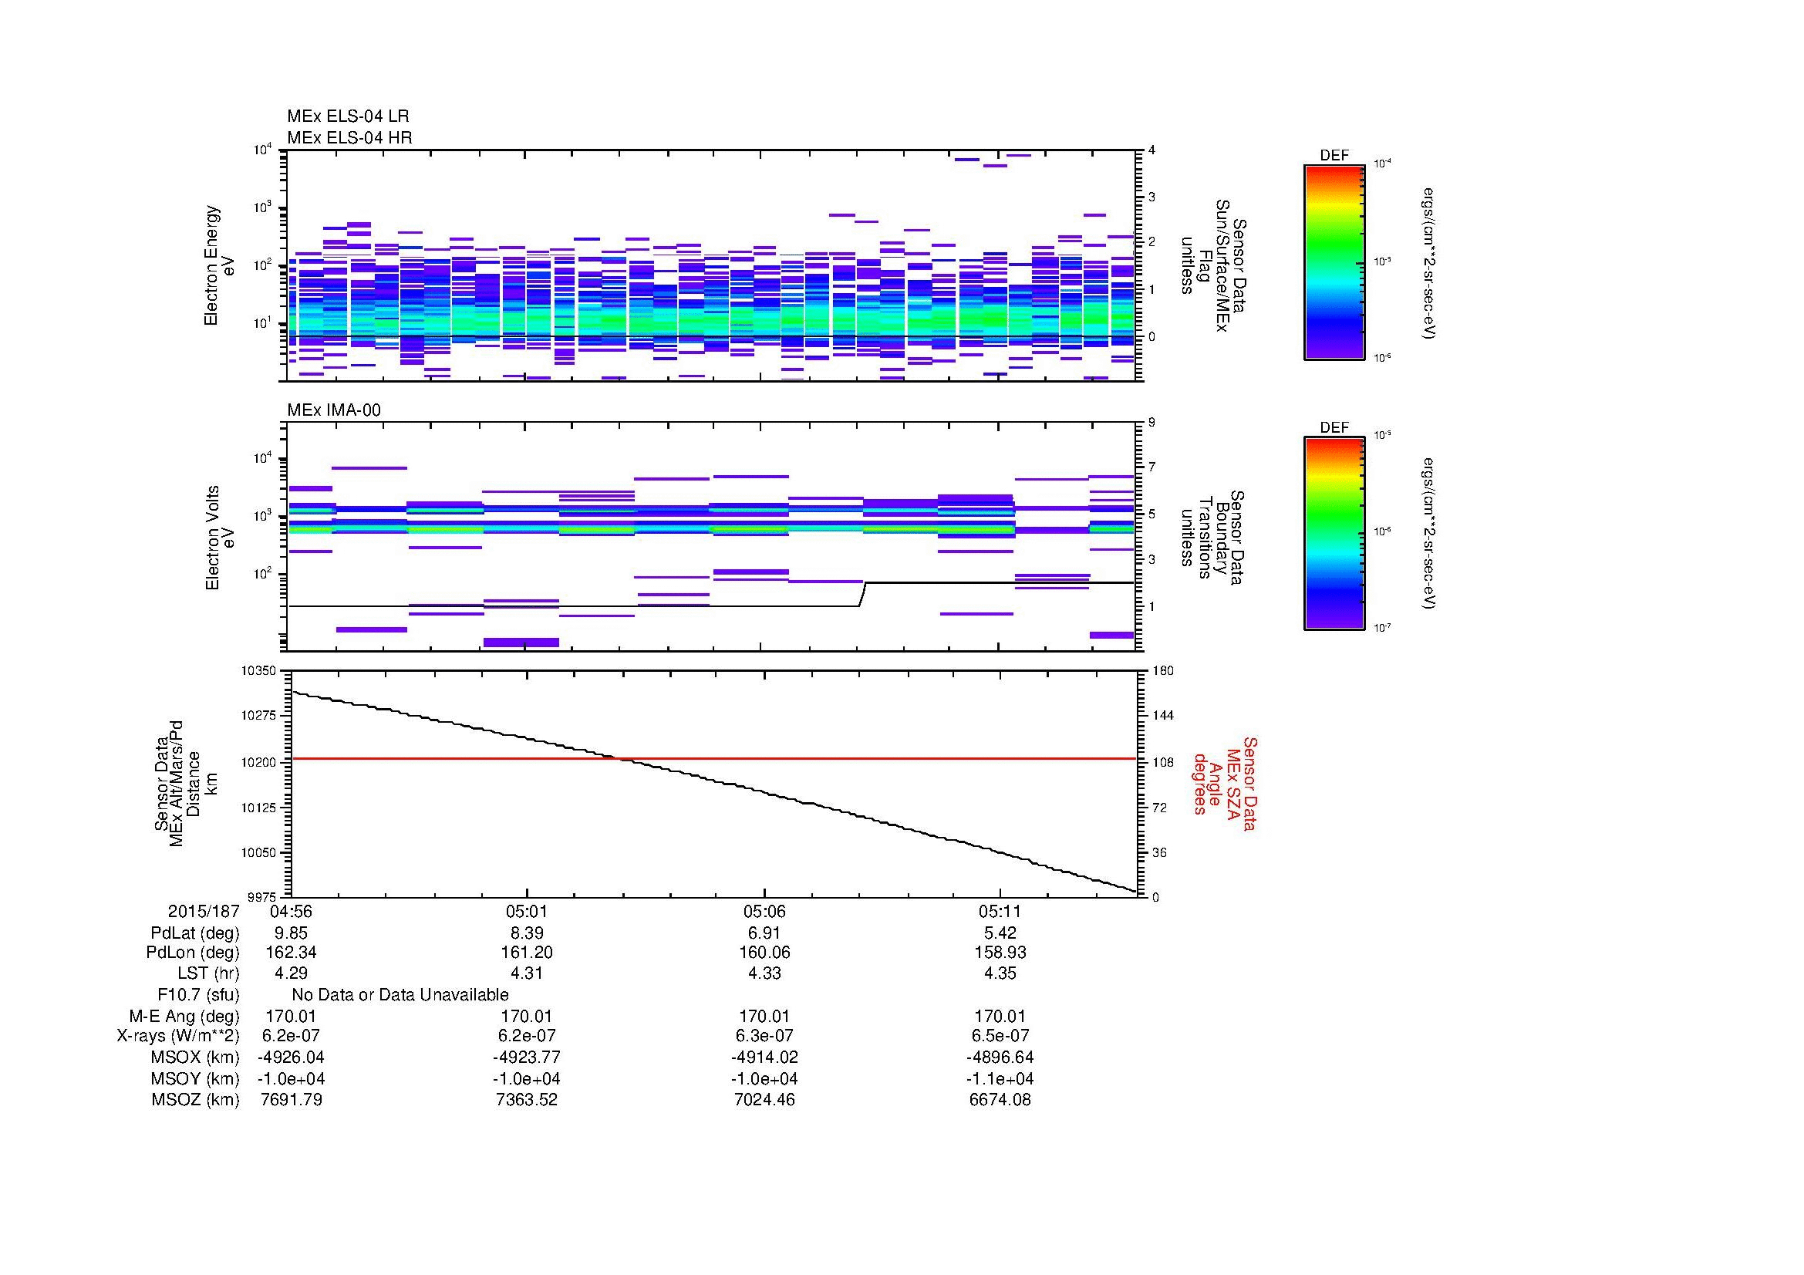
Task: Click the MSOZ value 6674.08
Action: (x=1000, y=1100)
